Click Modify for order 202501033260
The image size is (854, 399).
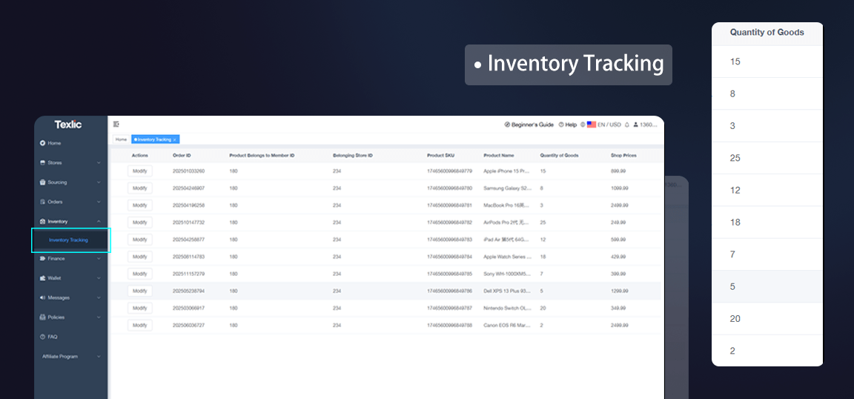coord(139,171)
